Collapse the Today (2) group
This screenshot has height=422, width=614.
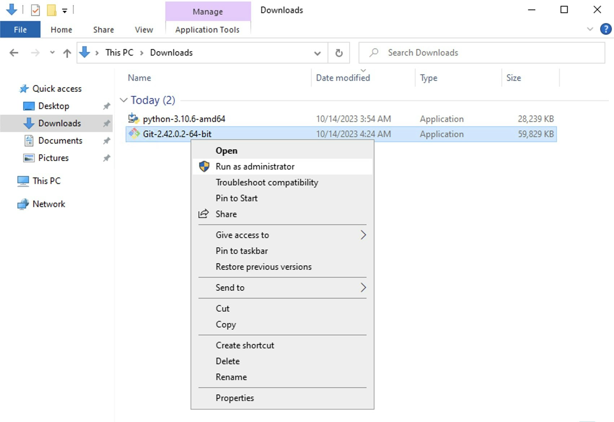coord(124,100)
